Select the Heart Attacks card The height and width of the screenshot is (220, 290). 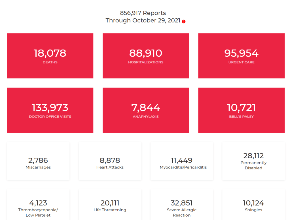(x=110, y=161)
